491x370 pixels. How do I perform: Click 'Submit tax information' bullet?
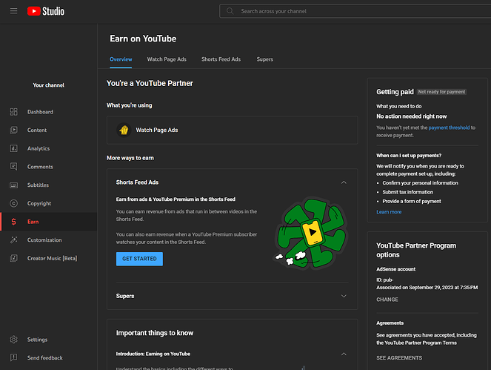pos(408,192)
